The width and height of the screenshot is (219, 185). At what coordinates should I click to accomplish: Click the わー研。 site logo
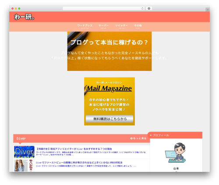(x=24, y=17)
